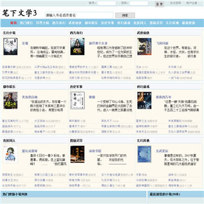
Task: Open the 调教大宋 novel link
Action: pyautogui.click(x=107, y=131)
